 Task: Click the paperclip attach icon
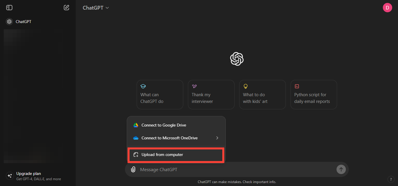tap(133, 169)
